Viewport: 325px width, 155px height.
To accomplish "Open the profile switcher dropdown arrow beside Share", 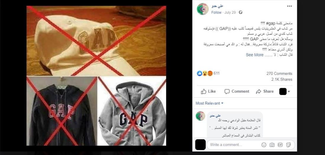I will [289, 91].
